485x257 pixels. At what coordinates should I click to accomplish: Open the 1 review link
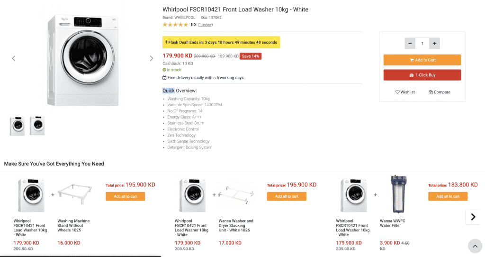tap(205, 25)
